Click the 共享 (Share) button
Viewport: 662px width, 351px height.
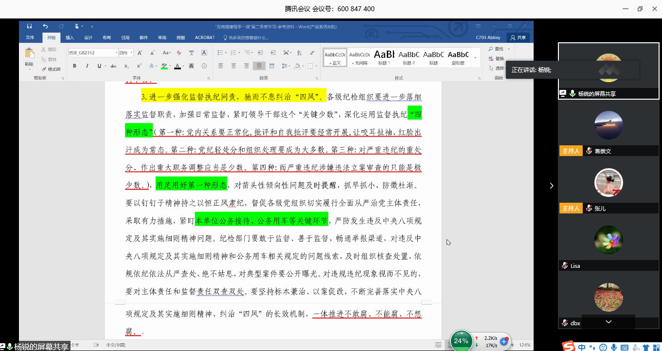coord(518,37)
